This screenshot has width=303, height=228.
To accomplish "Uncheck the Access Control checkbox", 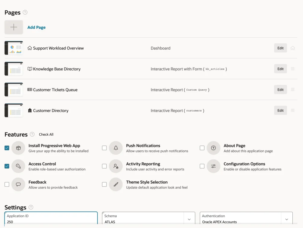I will click(7, 166).
